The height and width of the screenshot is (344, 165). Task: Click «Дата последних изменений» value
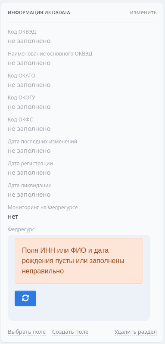click(x=29, y=151)
